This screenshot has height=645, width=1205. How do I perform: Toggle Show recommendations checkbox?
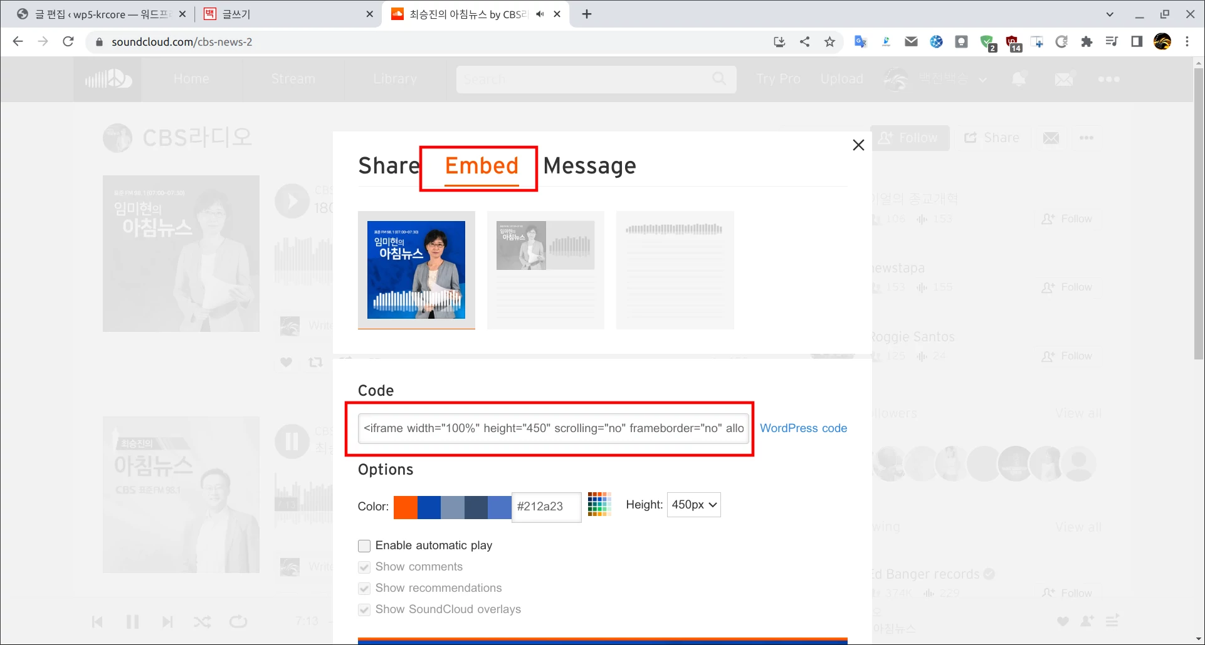[364, 589]
